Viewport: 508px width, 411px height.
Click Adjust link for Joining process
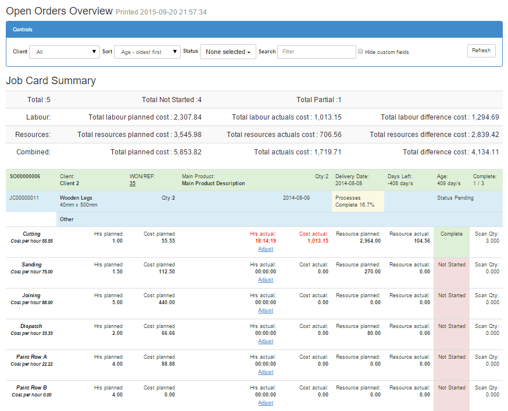(266, 311)
